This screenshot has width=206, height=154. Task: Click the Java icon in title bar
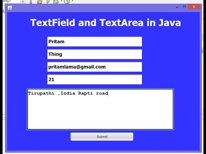pyautogui.click(x=10, y=8)
